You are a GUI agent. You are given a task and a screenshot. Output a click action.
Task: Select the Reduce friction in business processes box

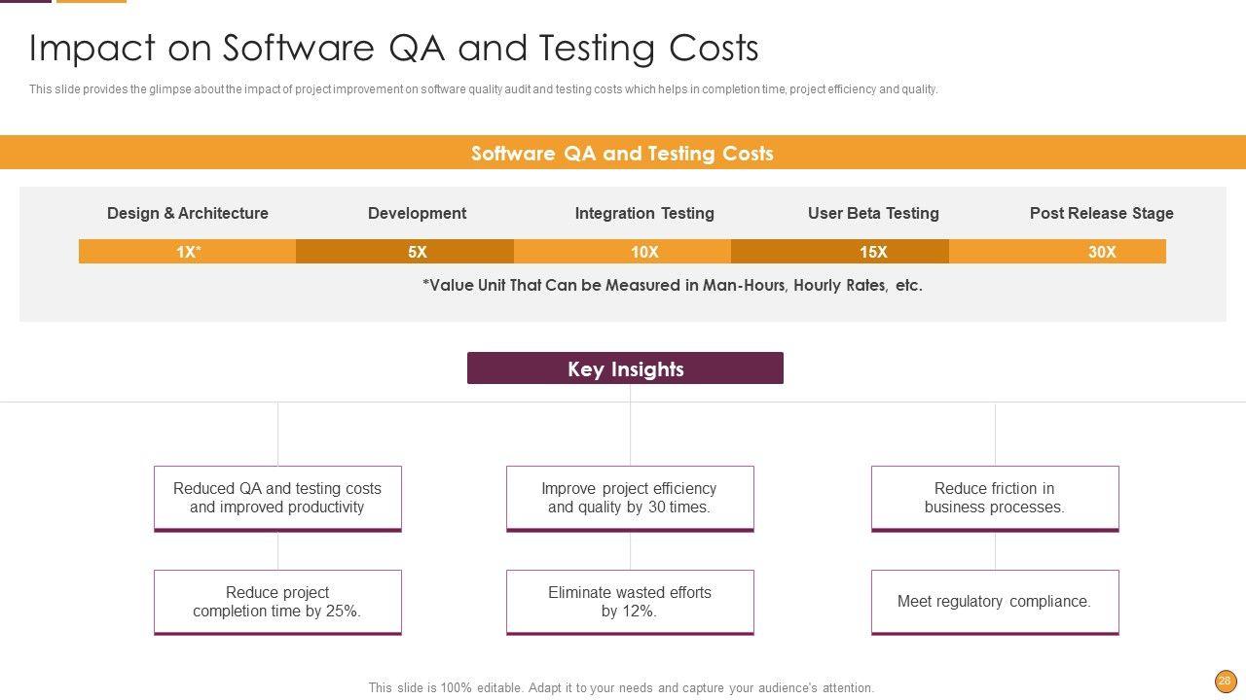(995, 498)
